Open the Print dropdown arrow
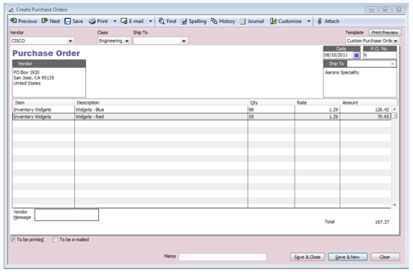 115,21
